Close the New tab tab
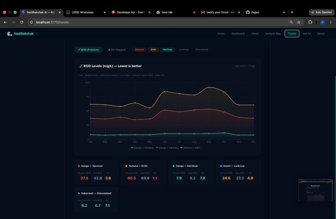Viewport: 336px width, 219px height. (194, 13)
